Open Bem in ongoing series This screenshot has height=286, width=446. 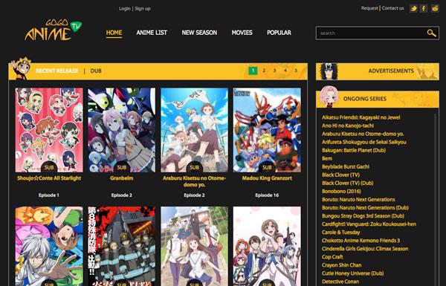point(327,159)
